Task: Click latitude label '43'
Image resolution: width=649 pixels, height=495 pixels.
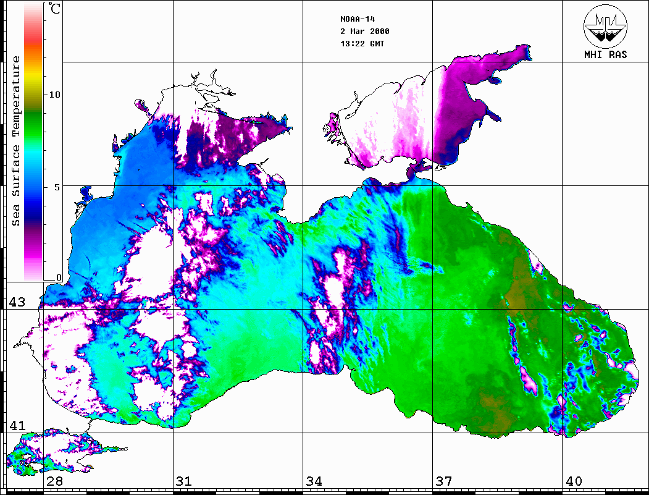Action: point(17,302)
